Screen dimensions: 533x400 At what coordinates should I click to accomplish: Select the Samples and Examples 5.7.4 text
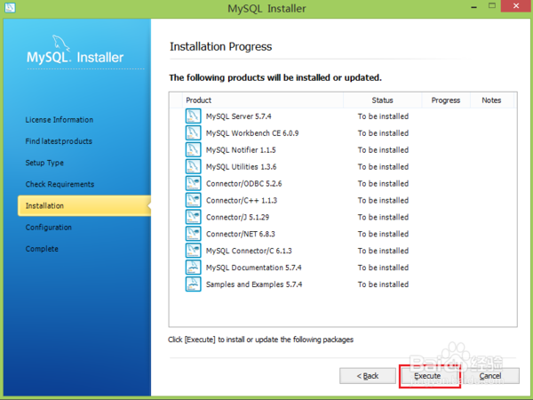pyautogui.click(x=254, y=284)
